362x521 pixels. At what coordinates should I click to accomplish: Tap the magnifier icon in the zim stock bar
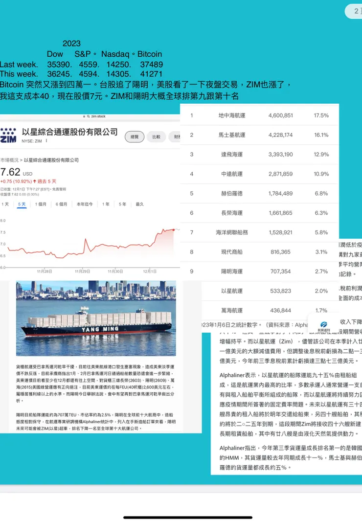(x=89, y=116)
